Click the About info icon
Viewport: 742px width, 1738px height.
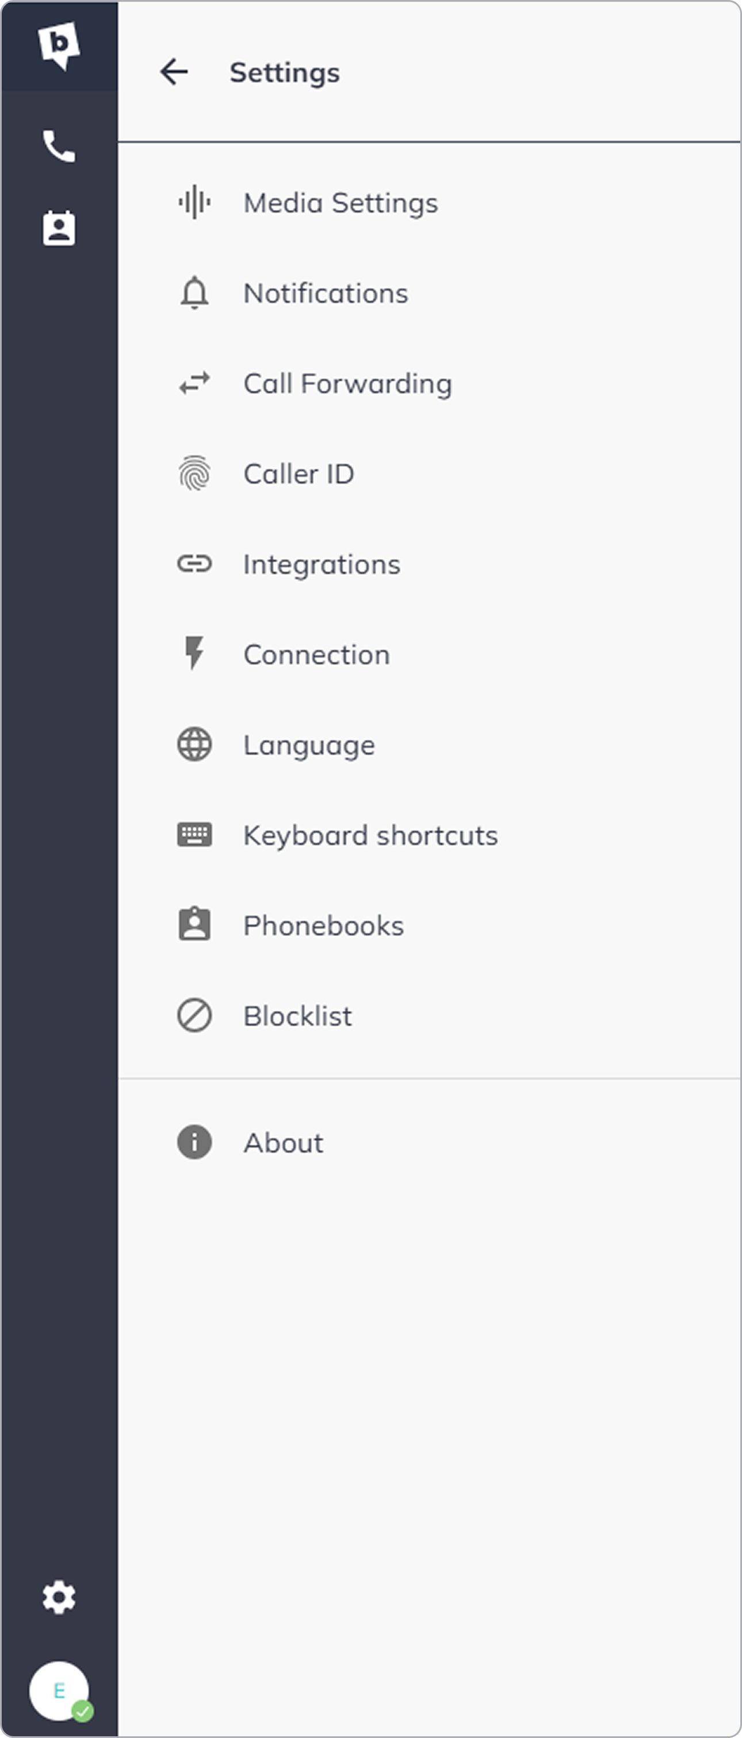point(194,1142)
